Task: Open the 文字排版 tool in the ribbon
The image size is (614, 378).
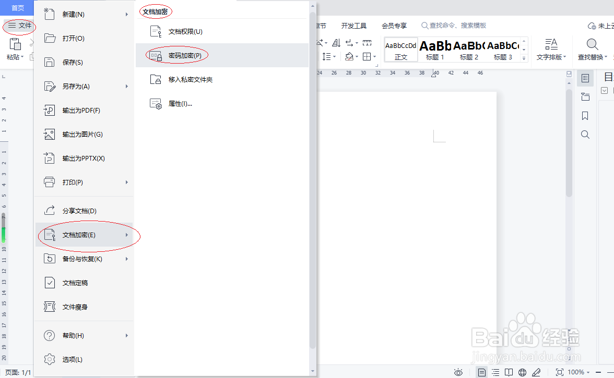Action: pyautogui.click(x=551, y=50)
